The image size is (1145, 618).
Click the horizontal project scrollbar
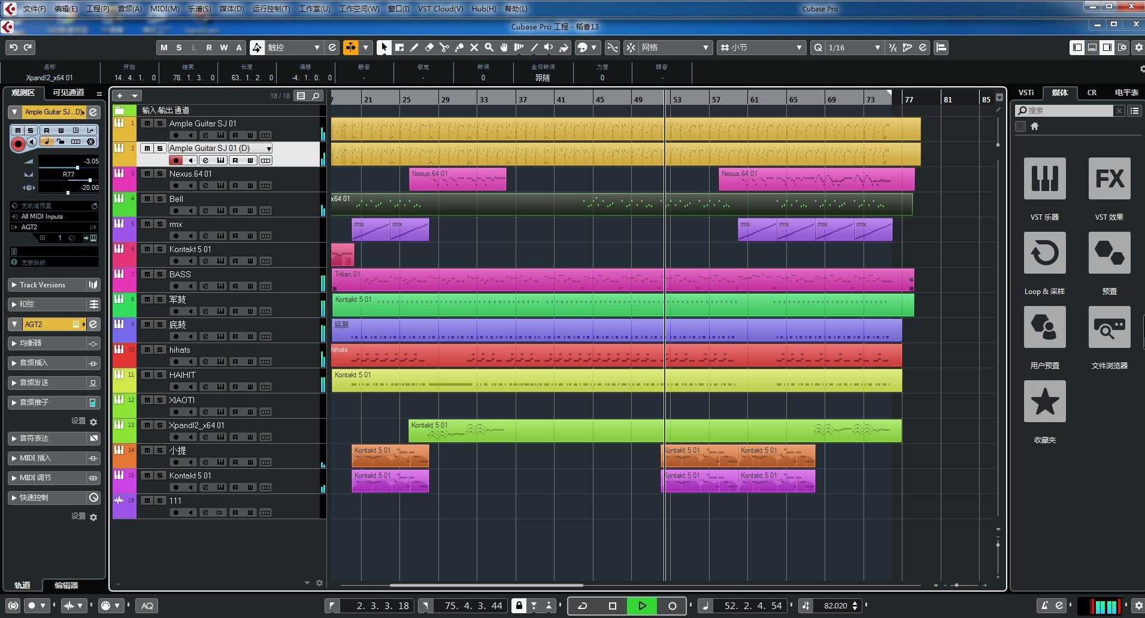click(x=486, y=585)
